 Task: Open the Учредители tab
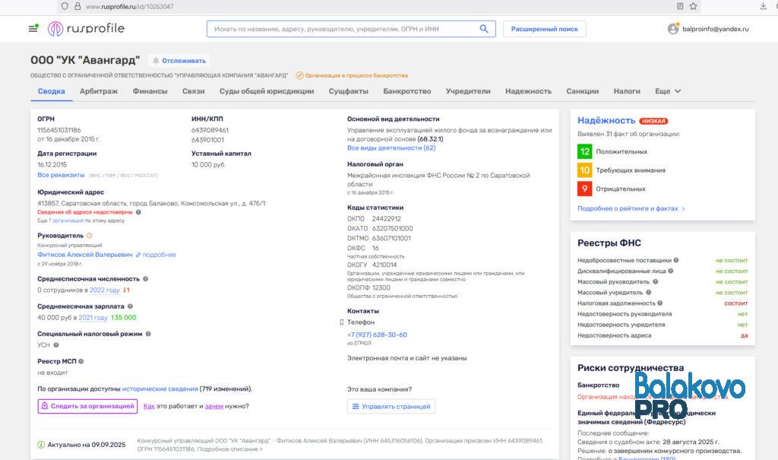[468, 91]
